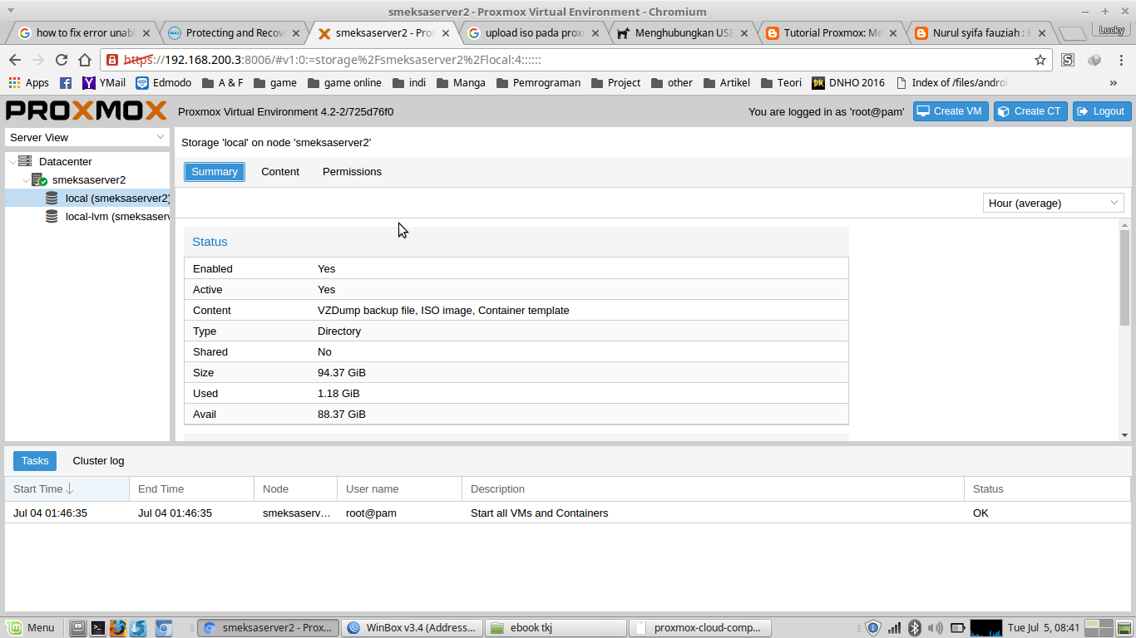Open the new browser tab button
1136x638 pixels.
click(1073, 33)
